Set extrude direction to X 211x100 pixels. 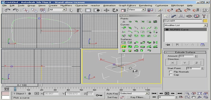173,63
